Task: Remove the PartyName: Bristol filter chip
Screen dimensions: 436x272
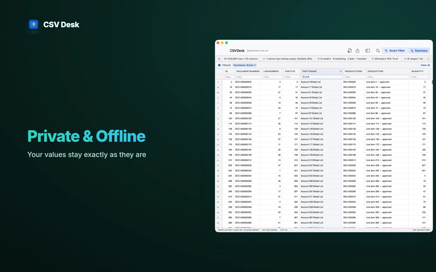Action: 255,65
